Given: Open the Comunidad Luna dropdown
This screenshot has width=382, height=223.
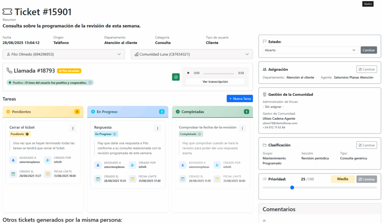Looking at the screenshot, I should point(192,54).
